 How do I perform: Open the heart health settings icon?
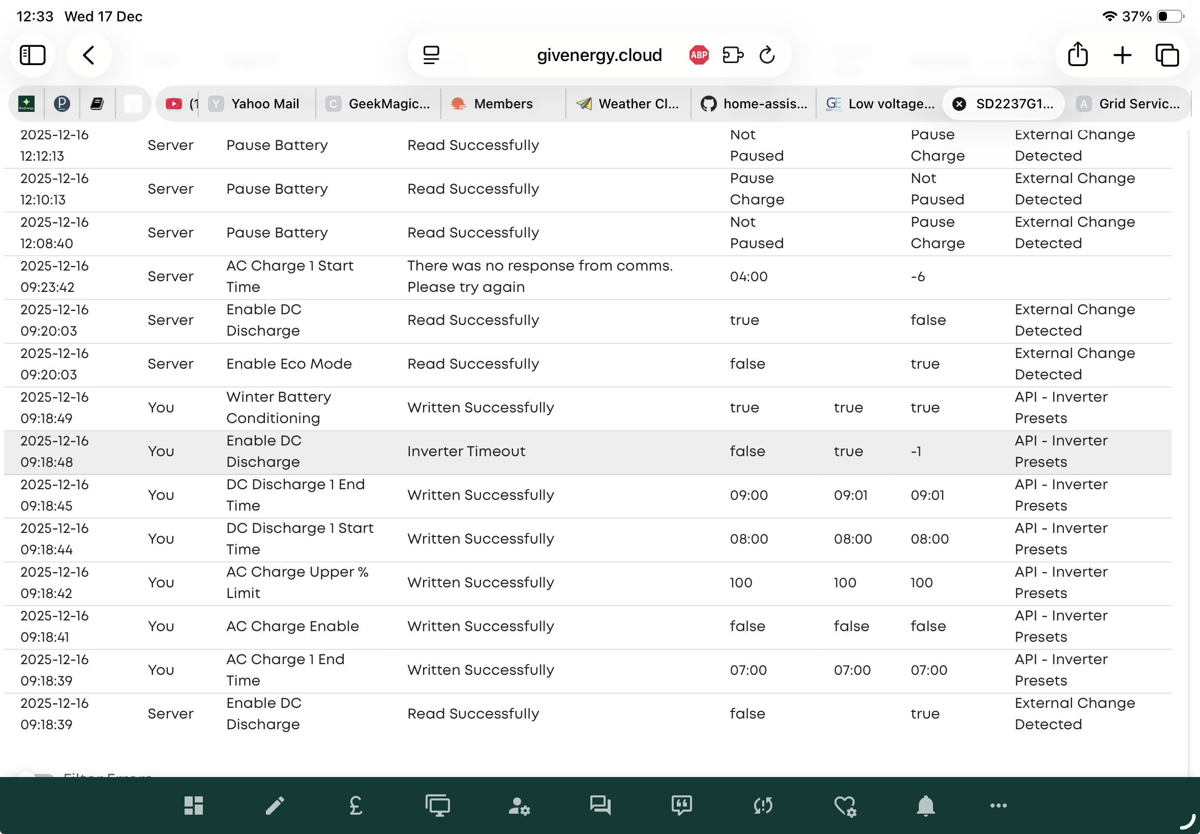pos(844,805)
